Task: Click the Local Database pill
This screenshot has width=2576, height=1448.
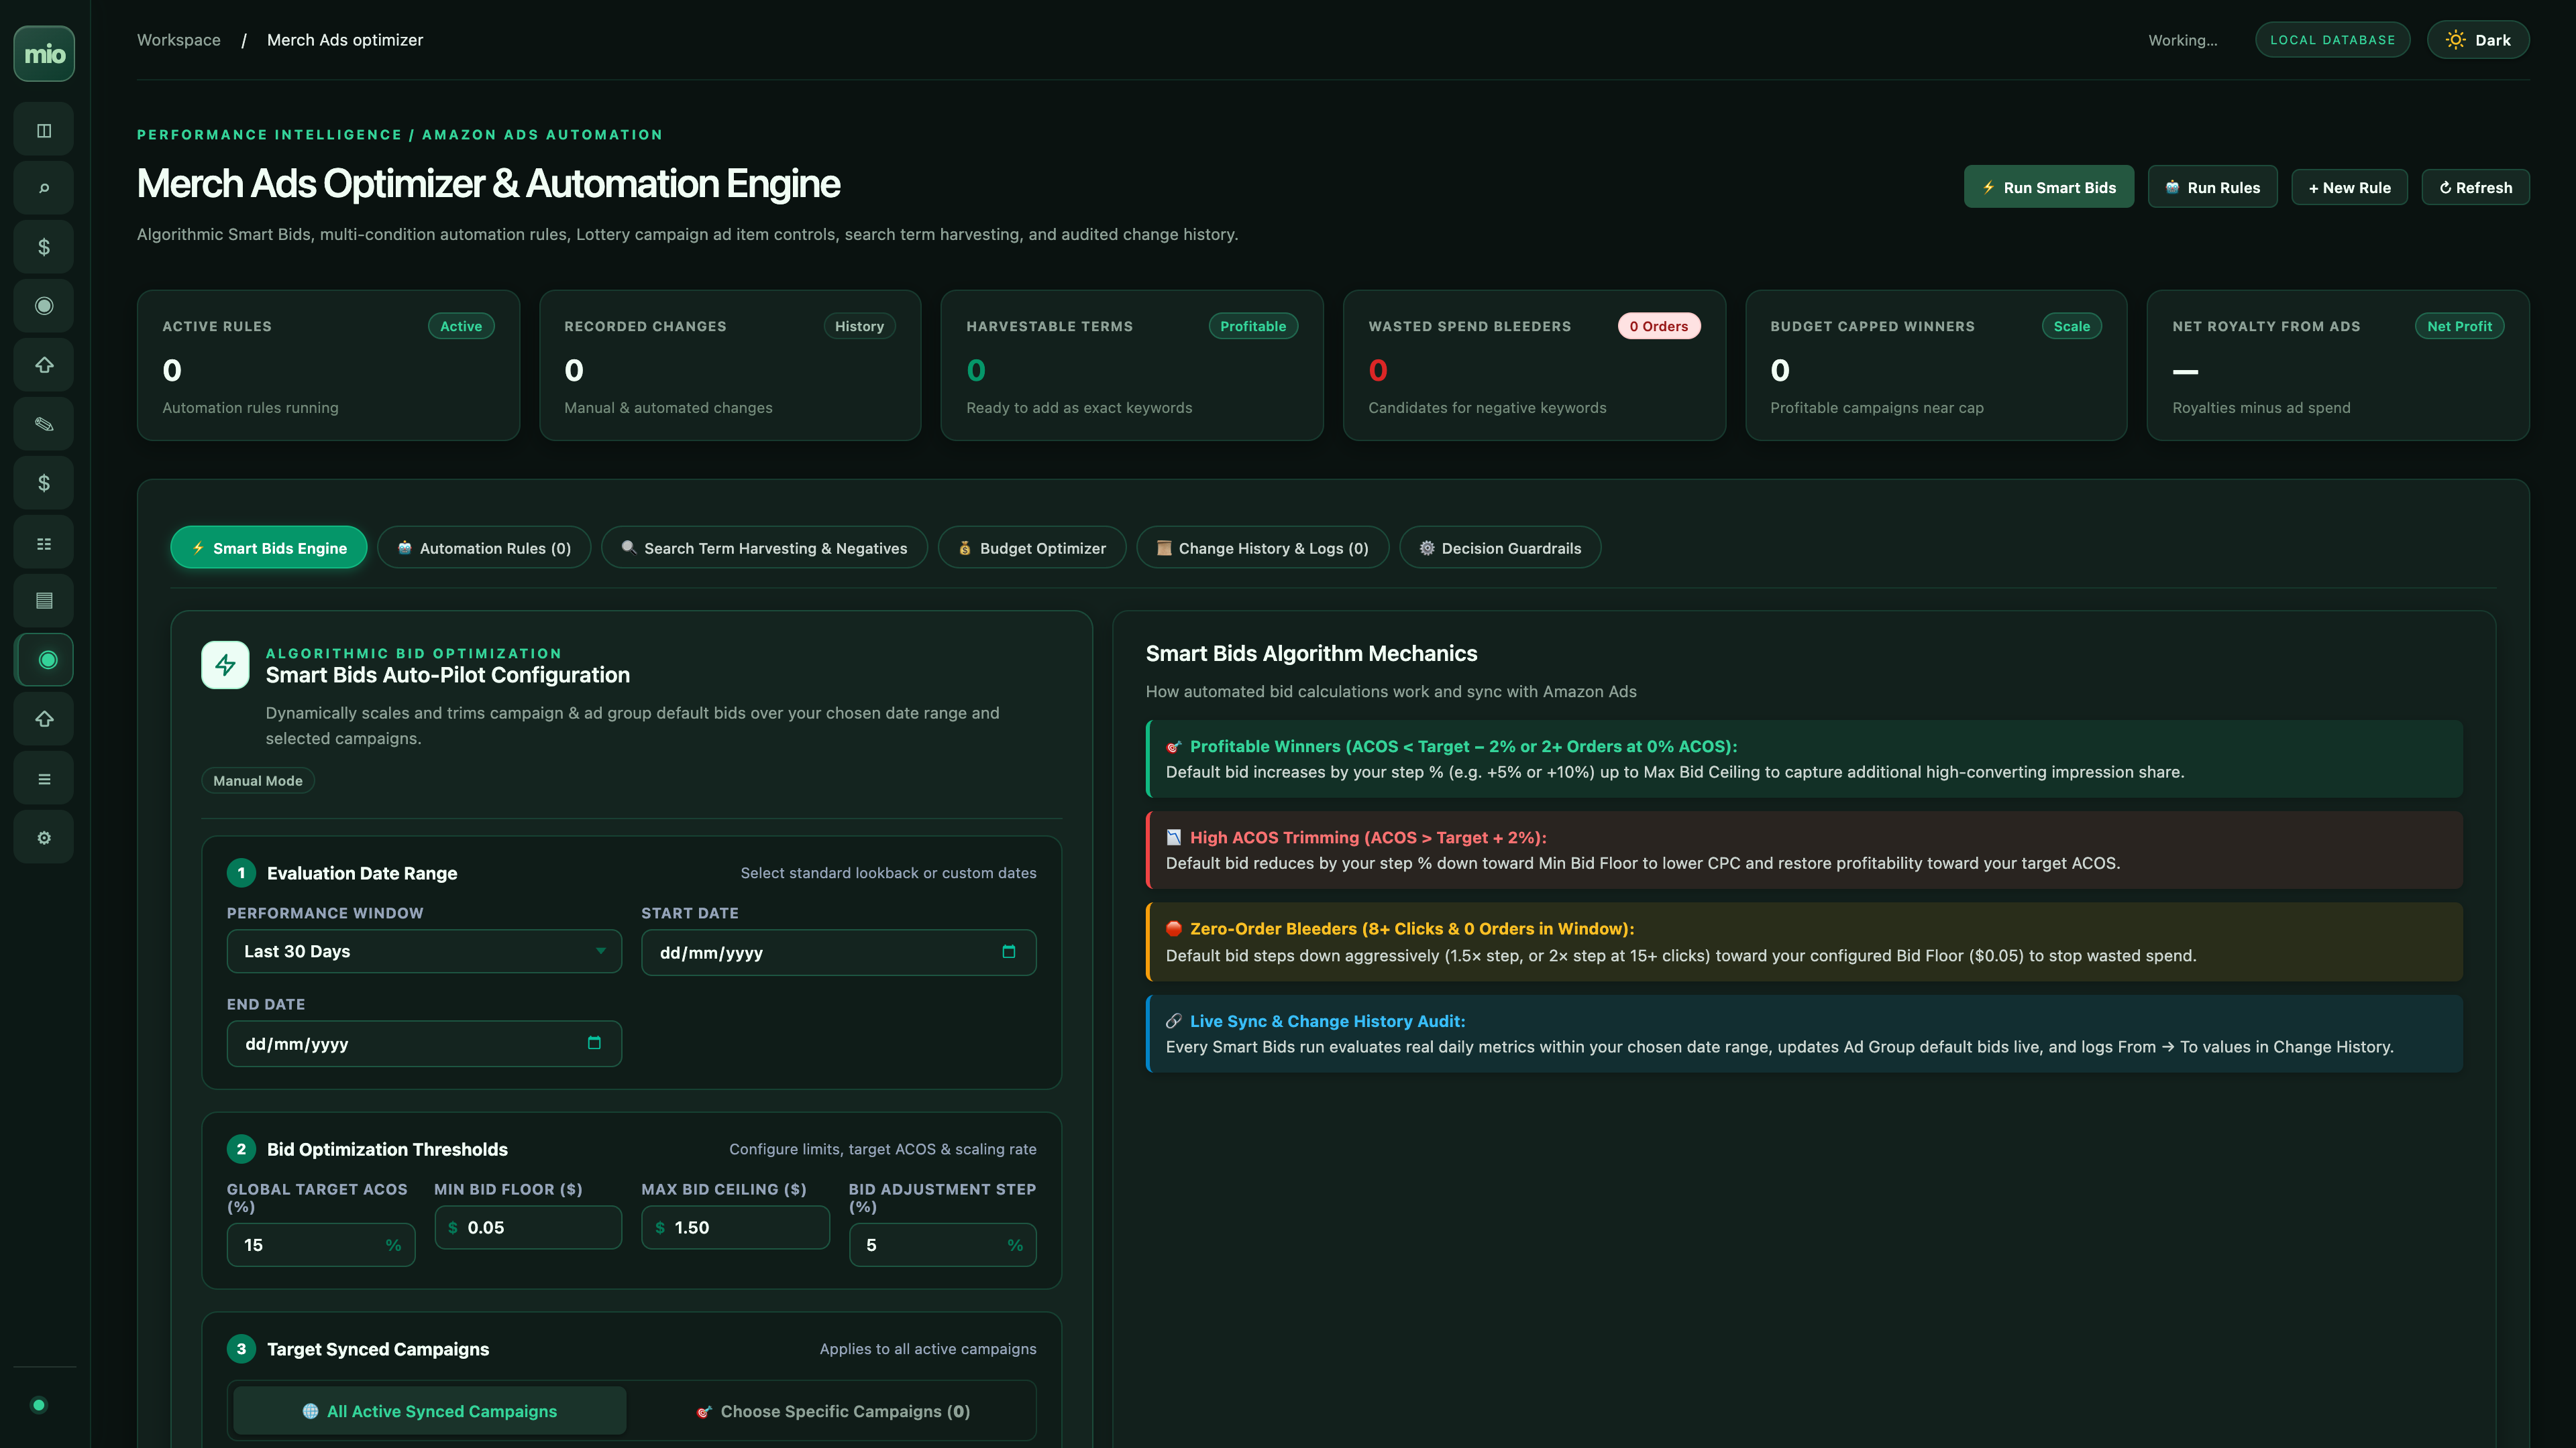Action: [x=2333, y=40]
